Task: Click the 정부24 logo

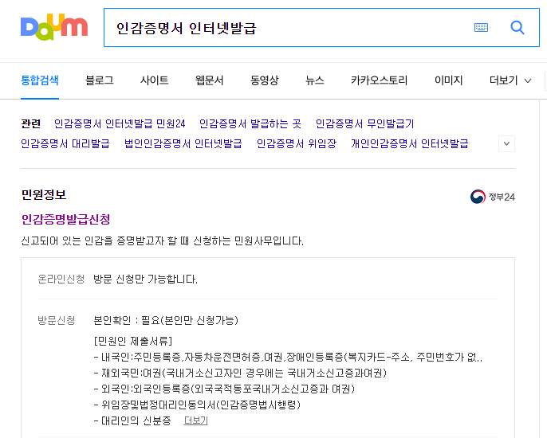Action: [x=493, y=197]
